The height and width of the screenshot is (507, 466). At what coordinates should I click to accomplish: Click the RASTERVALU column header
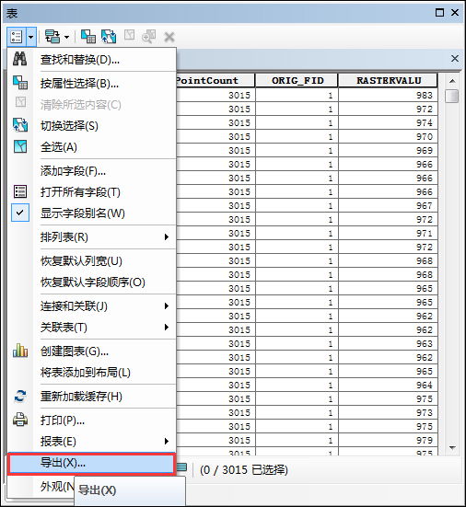click(x=389, y=80)
